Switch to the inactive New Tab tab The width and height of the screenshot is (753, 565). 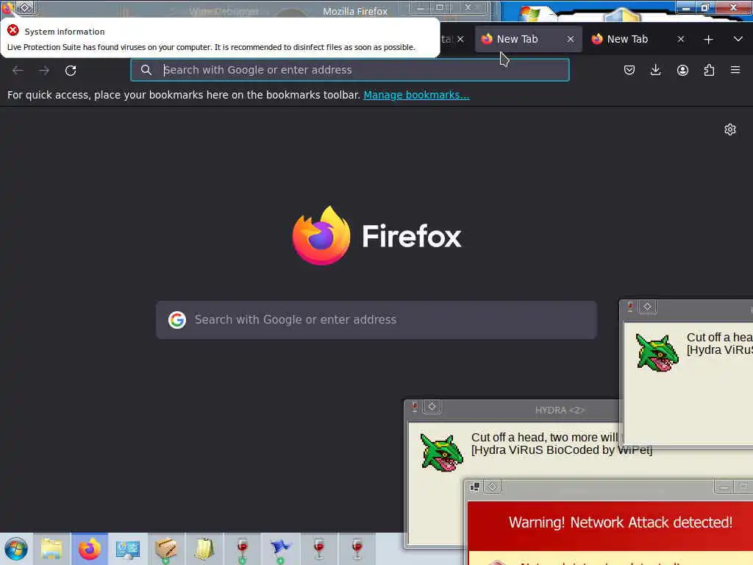(639, 39)
